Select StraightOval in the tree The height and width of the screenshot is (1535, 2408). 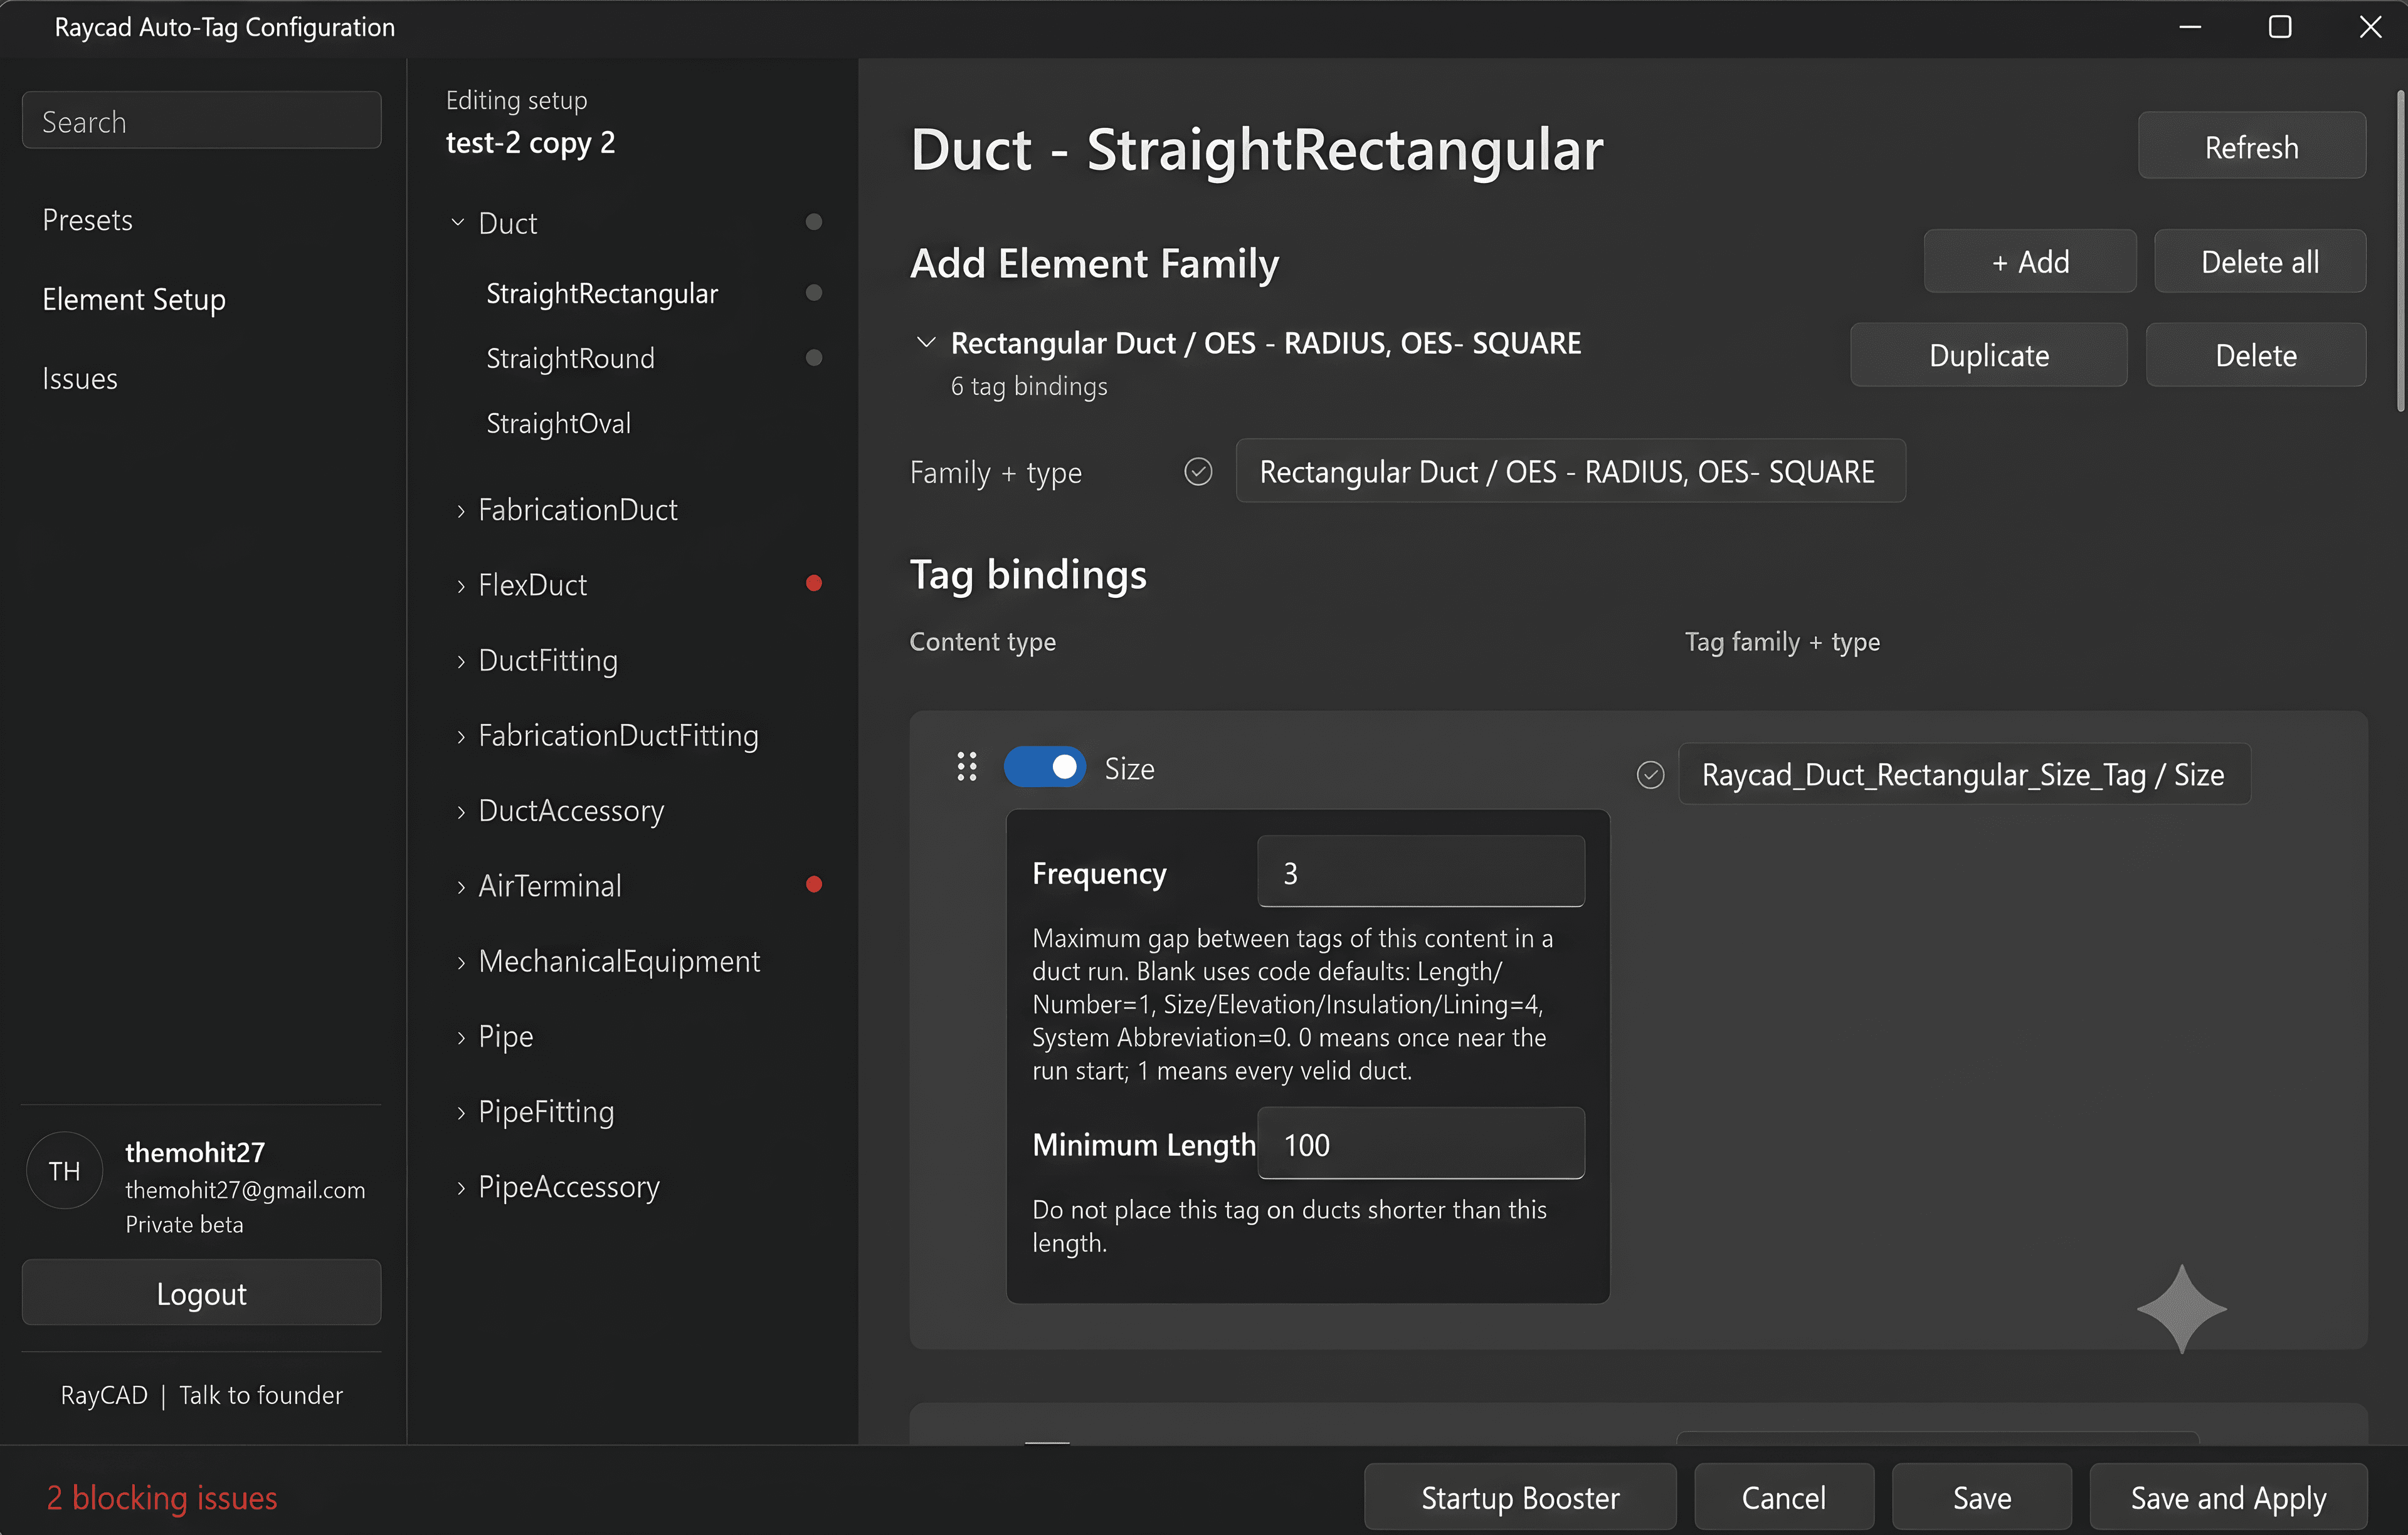tap(558, 424)
